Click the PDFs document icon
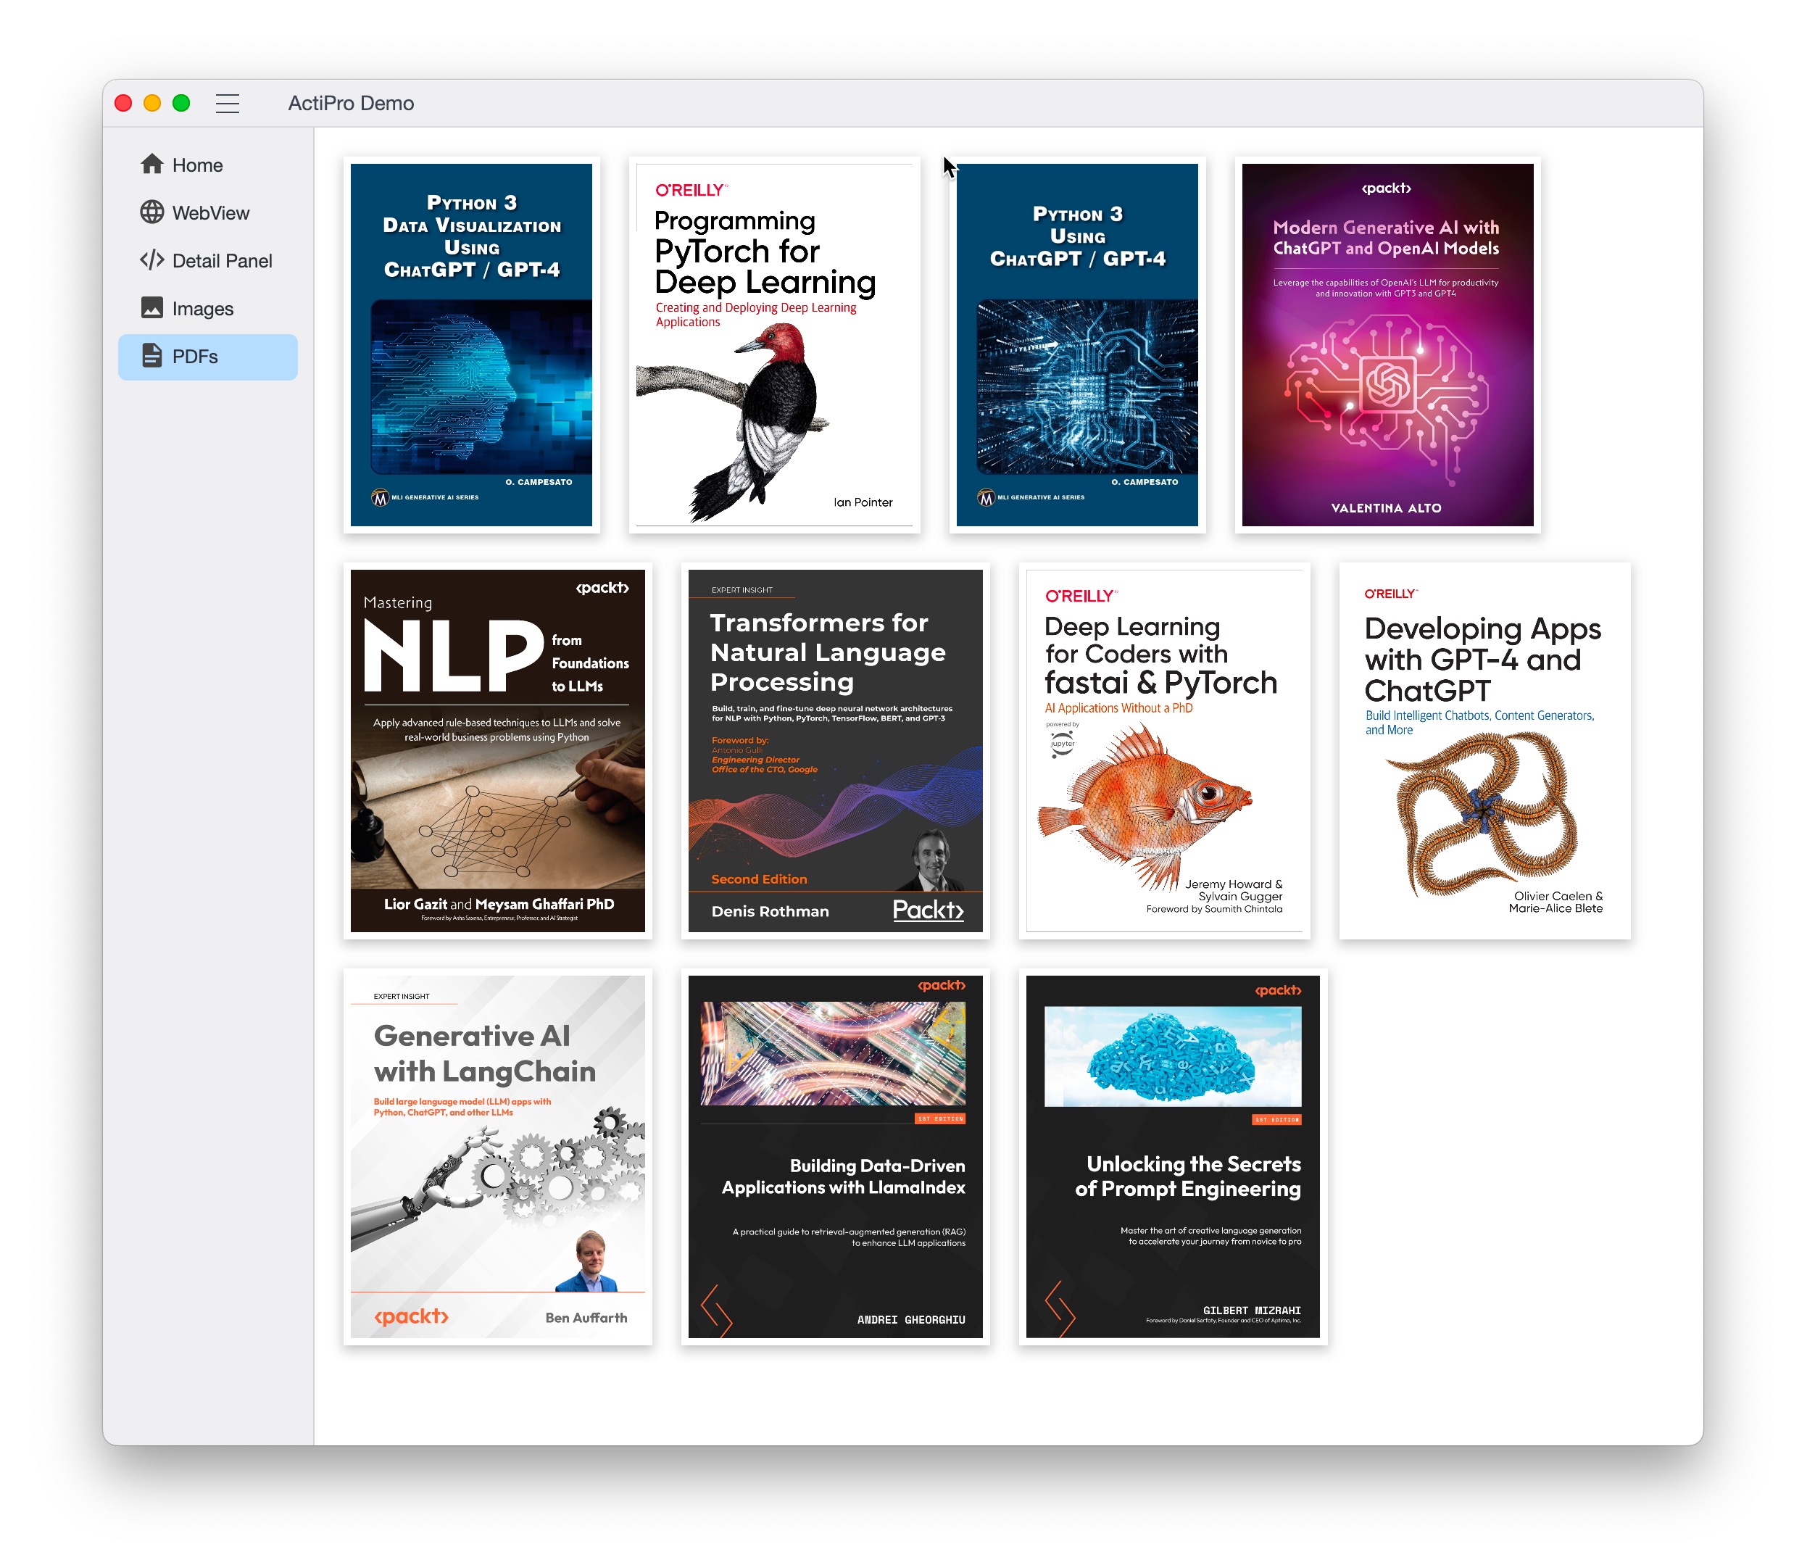Image resolution: width=1815 pixels, height=1557 pixels. 152,356
